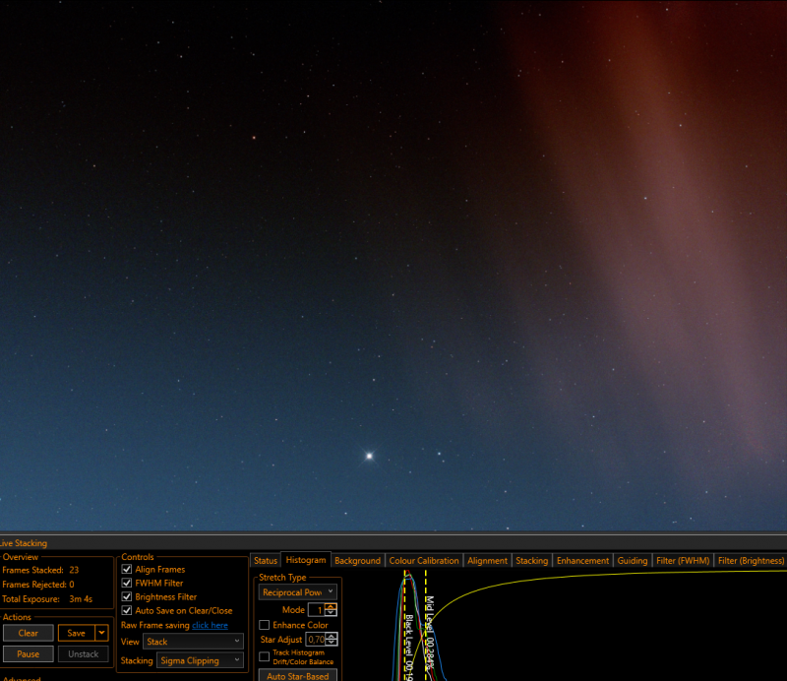Select the Filter (FWHM) tab
The height and width of the screenshot is (681, 787).
683,561
